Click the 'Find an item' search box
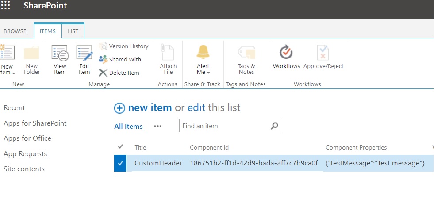The width and height of the screenshot is (434, 211). coord(224,126)
